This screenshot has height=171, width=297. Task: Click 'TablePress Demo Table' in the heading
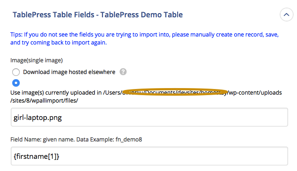coord(141,15)
